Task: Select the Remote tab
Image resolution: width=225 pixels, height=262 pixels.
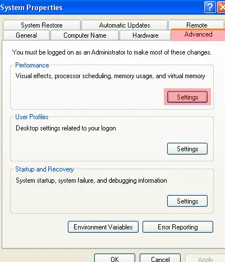Action: click(197, 25)
